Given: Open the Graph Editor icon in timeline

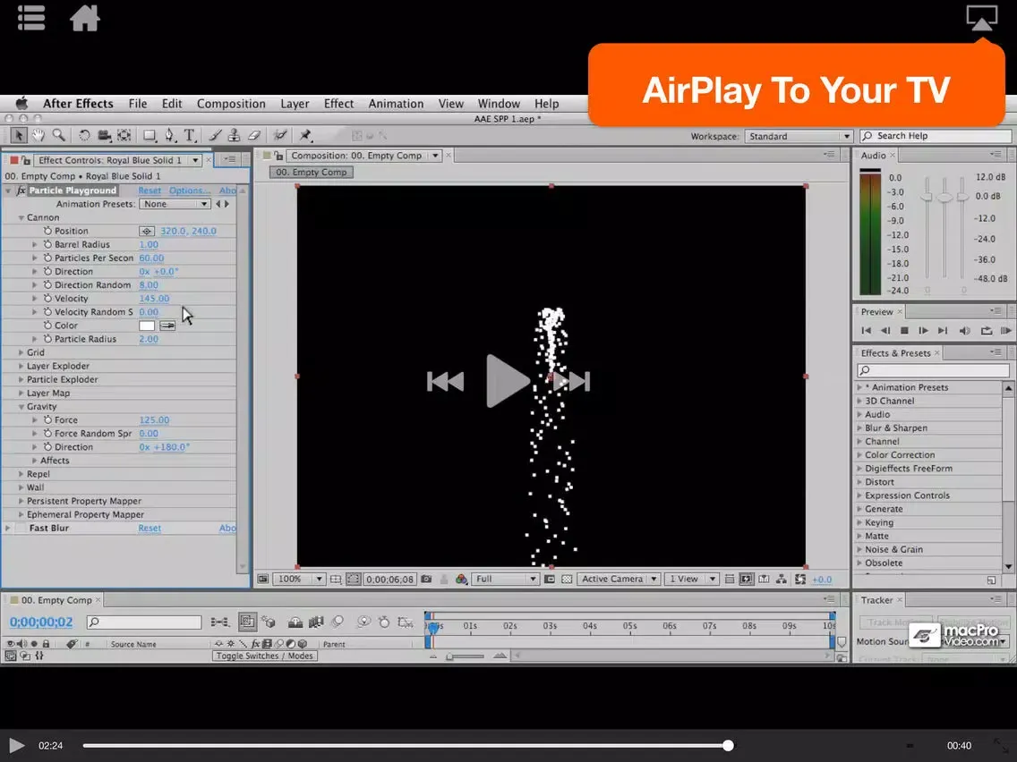Looking at the screenshot, I should [x=406, y=622].
